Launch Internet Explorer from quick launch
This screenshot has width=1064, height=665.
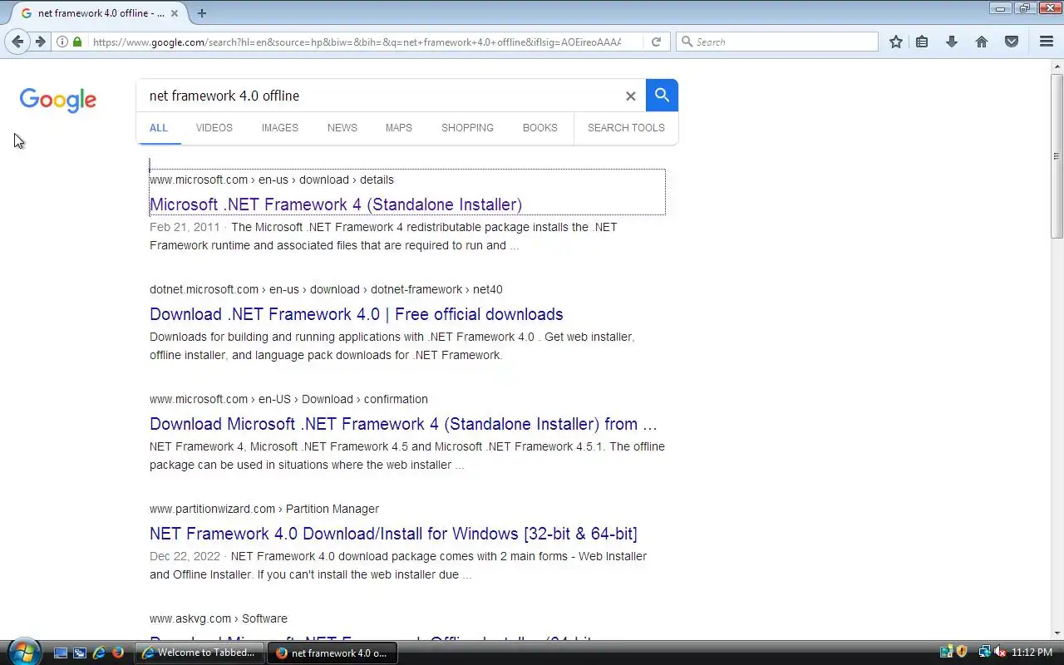click(x=99, y=653)
